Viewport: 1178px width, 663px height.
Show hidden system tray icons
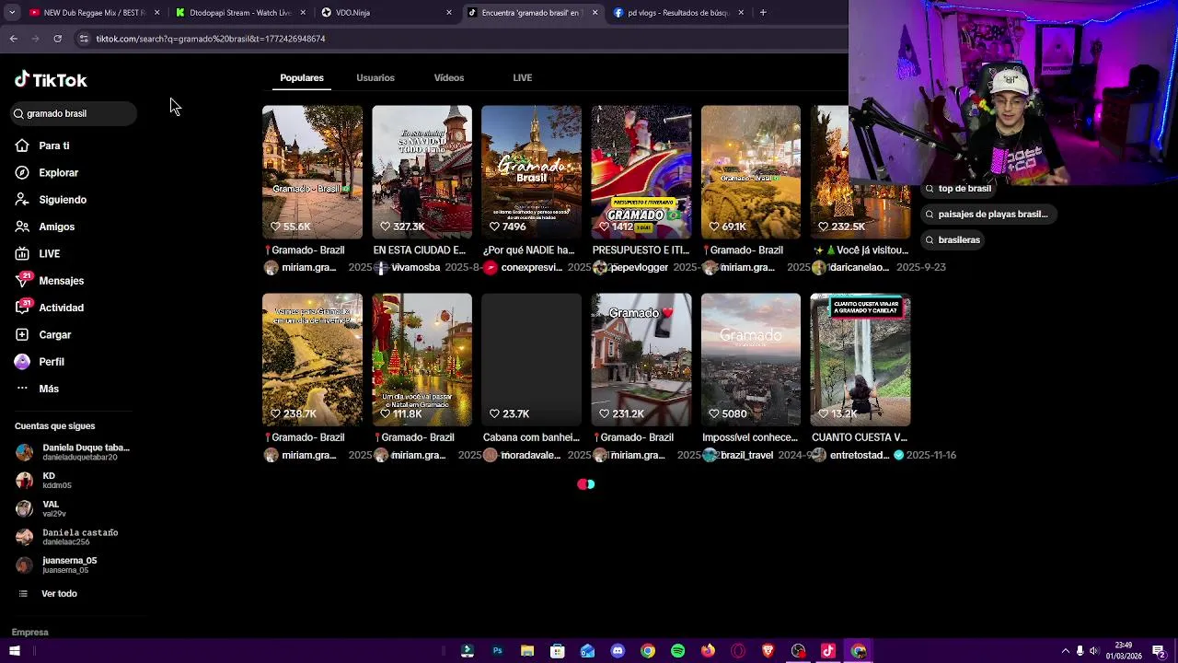pyautogui.click(x=1066, y=651)
